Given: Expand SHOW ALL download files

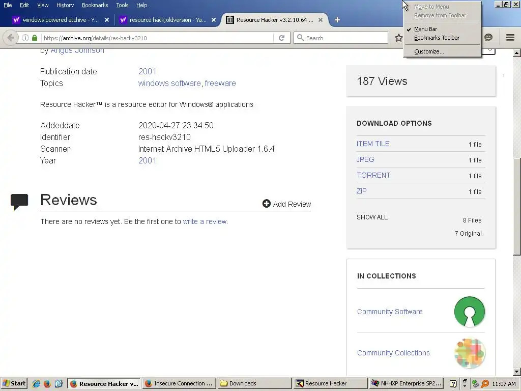Looking at the screenshot, I should (x=372, y=217).
